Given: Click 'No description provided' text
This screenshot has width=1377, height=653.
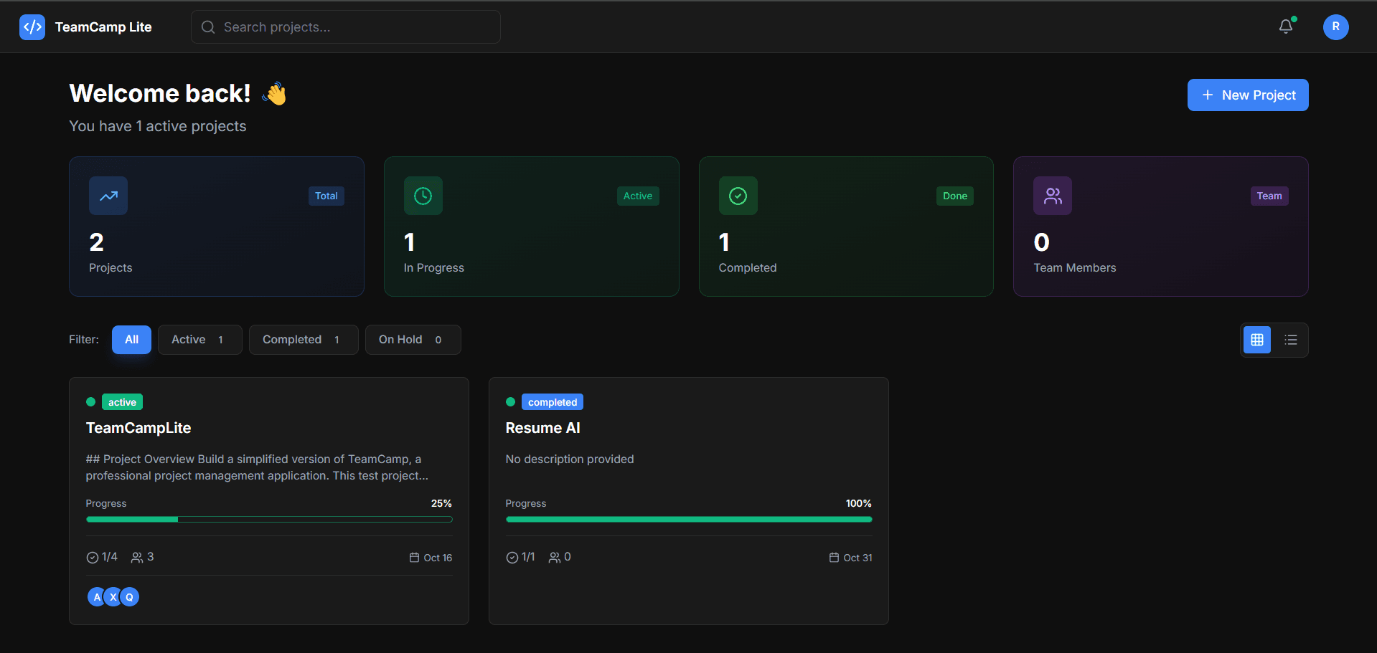Looking at the screenshot, I should click(570, 459).
